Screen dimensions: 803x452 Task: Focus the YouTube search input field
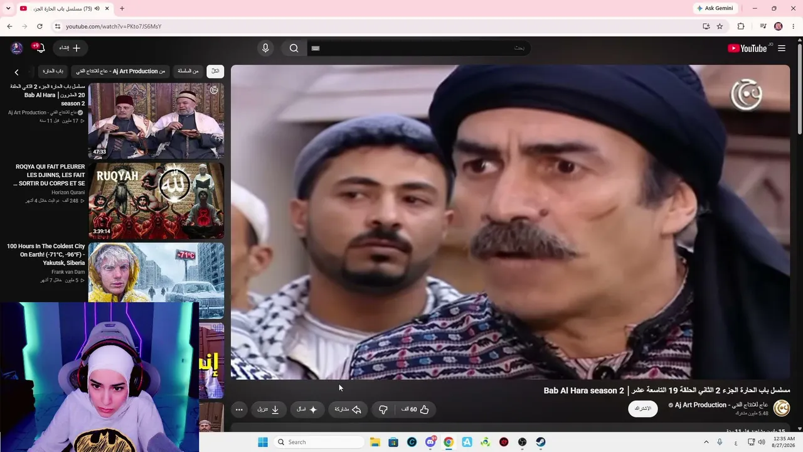pos(418,48)
